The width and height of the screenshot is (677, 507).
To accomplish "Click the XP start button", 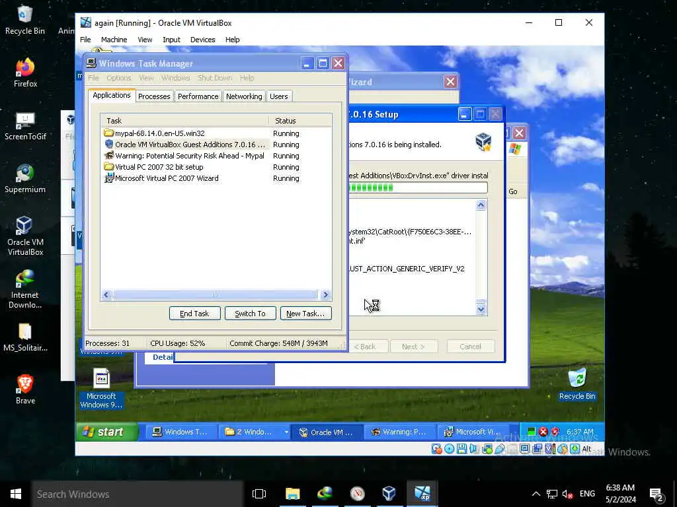I will (107, 432).
